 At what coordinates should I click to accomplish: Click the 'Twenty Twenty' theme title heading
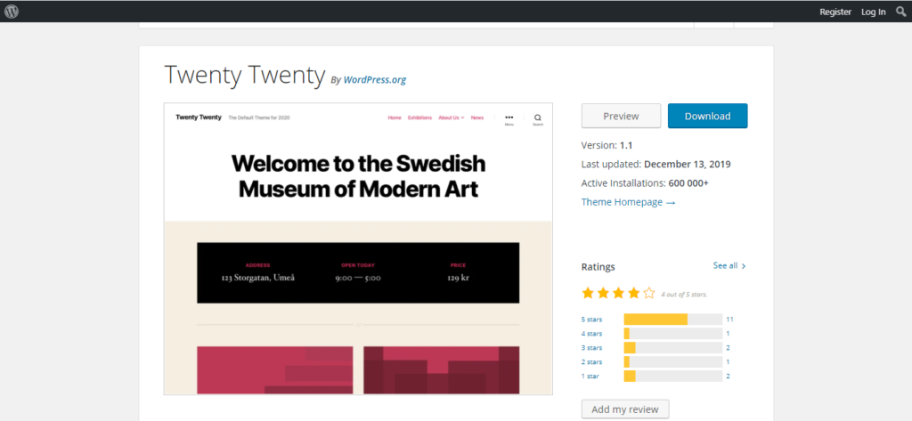[x=244, y=75]
